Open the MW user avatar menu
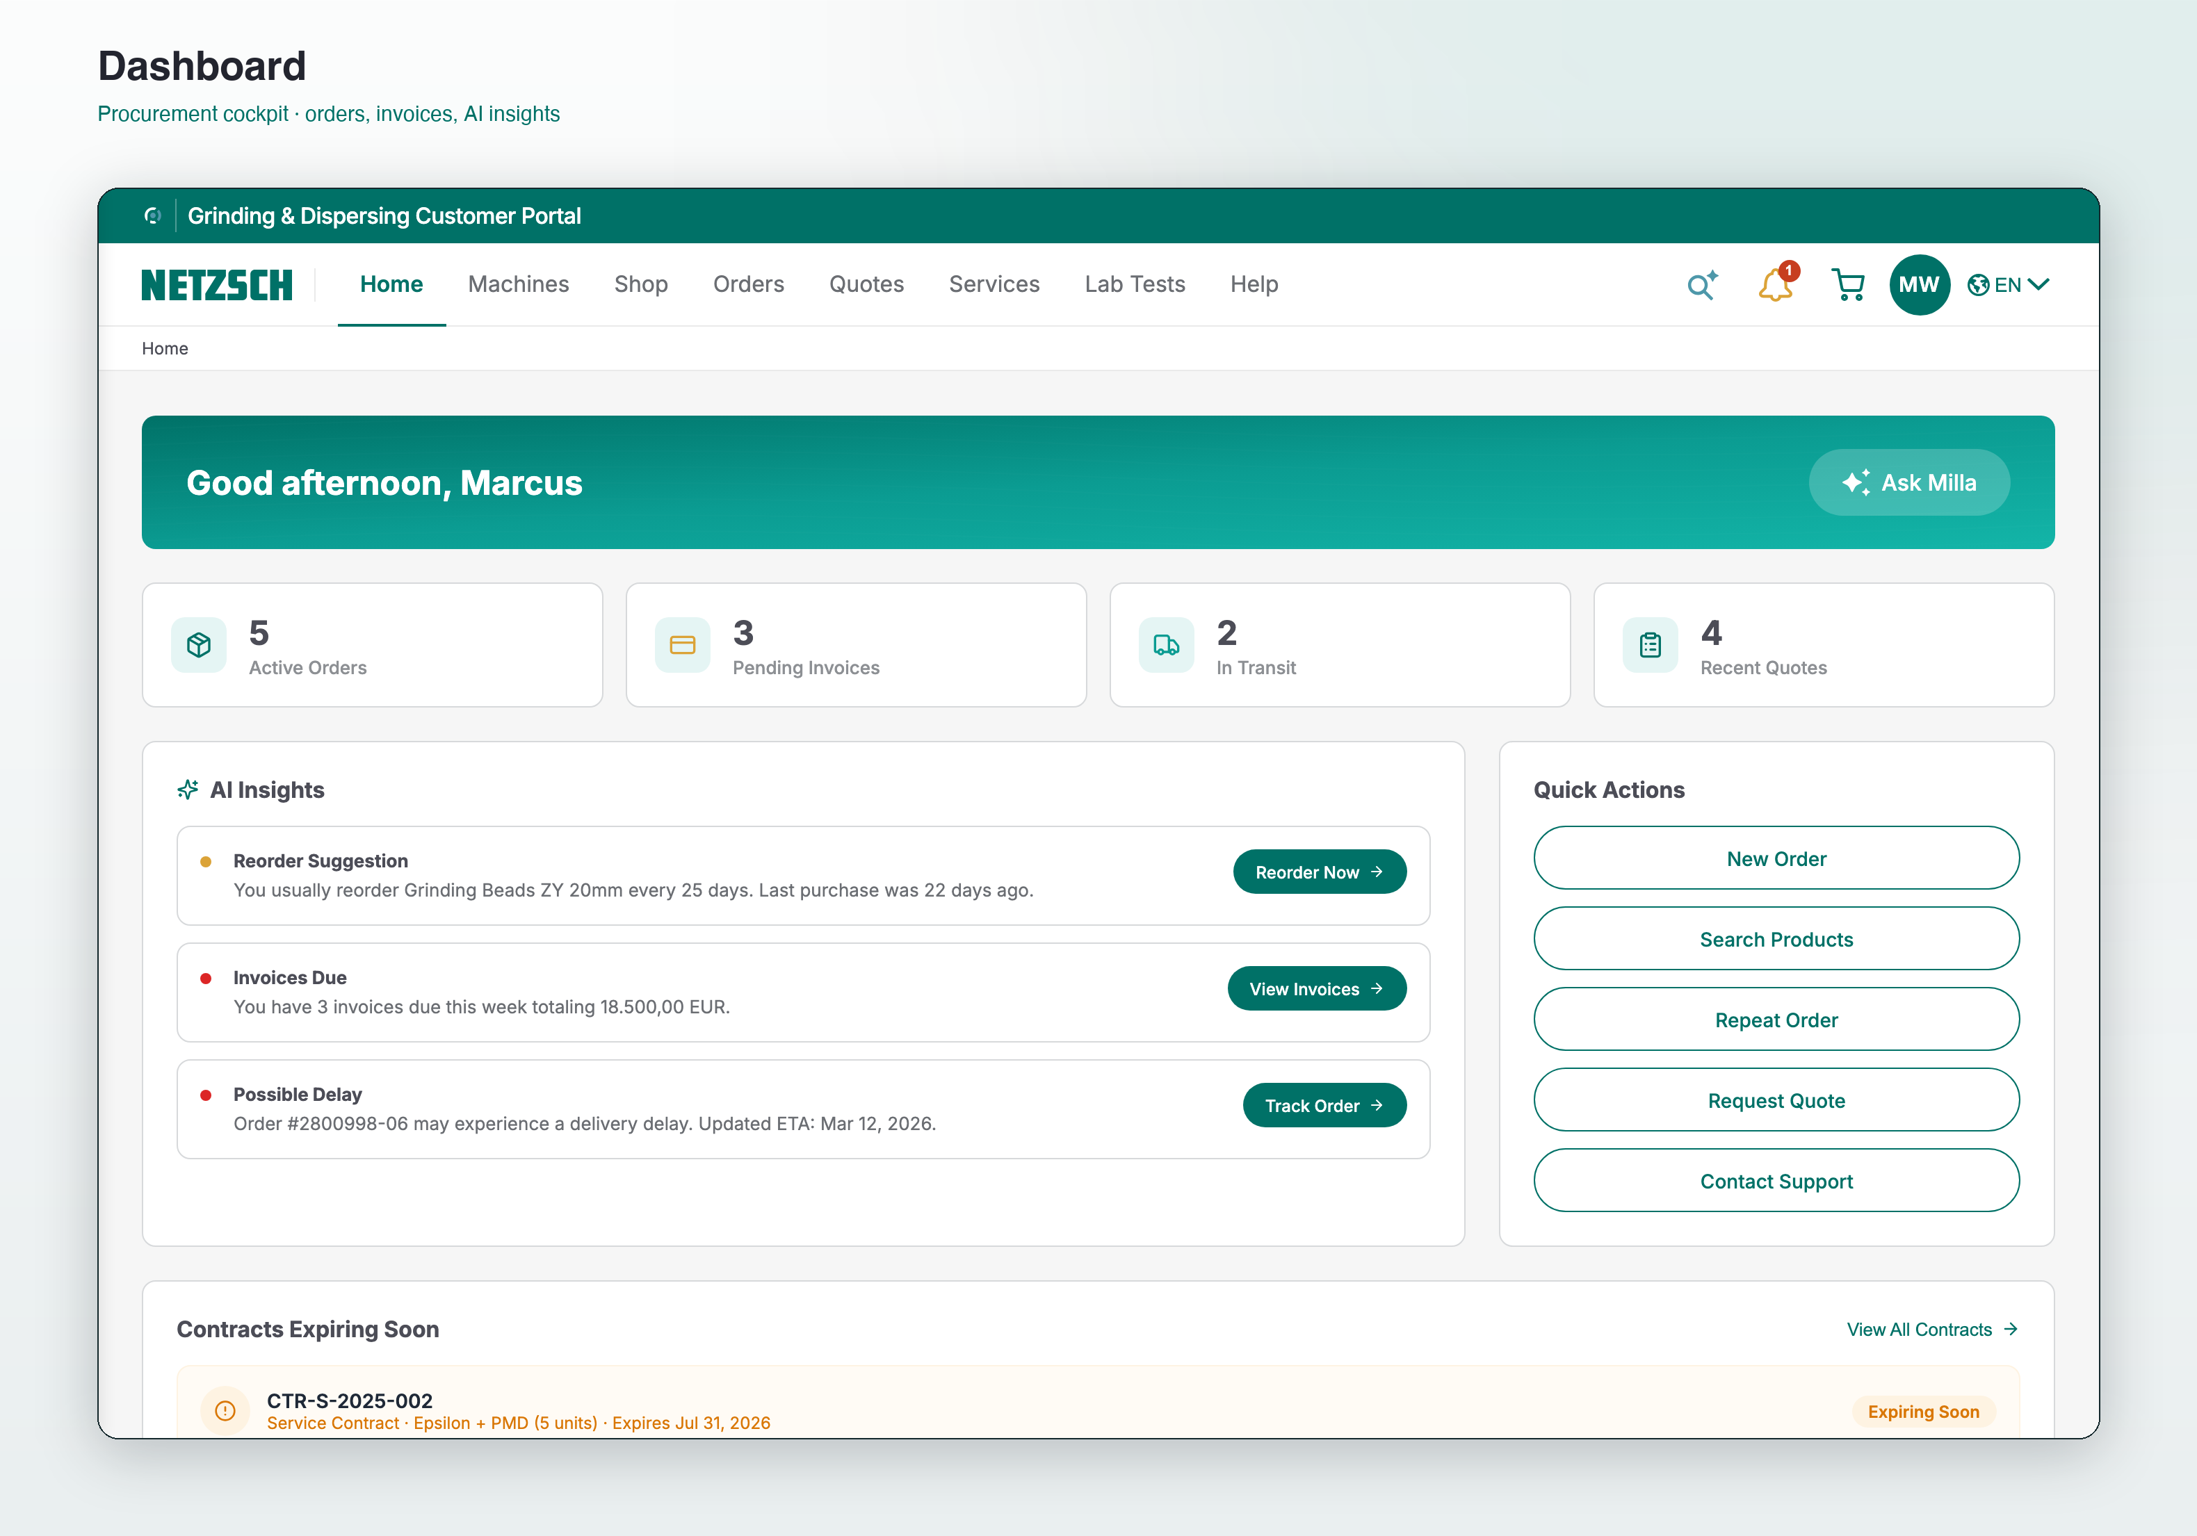2197x1536 pixels. click(1918, 285)
